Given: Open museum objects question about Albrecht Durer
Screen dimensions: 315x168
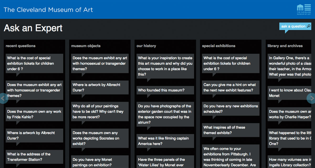Looking at the screenshot, I should [x=100, y=87].
